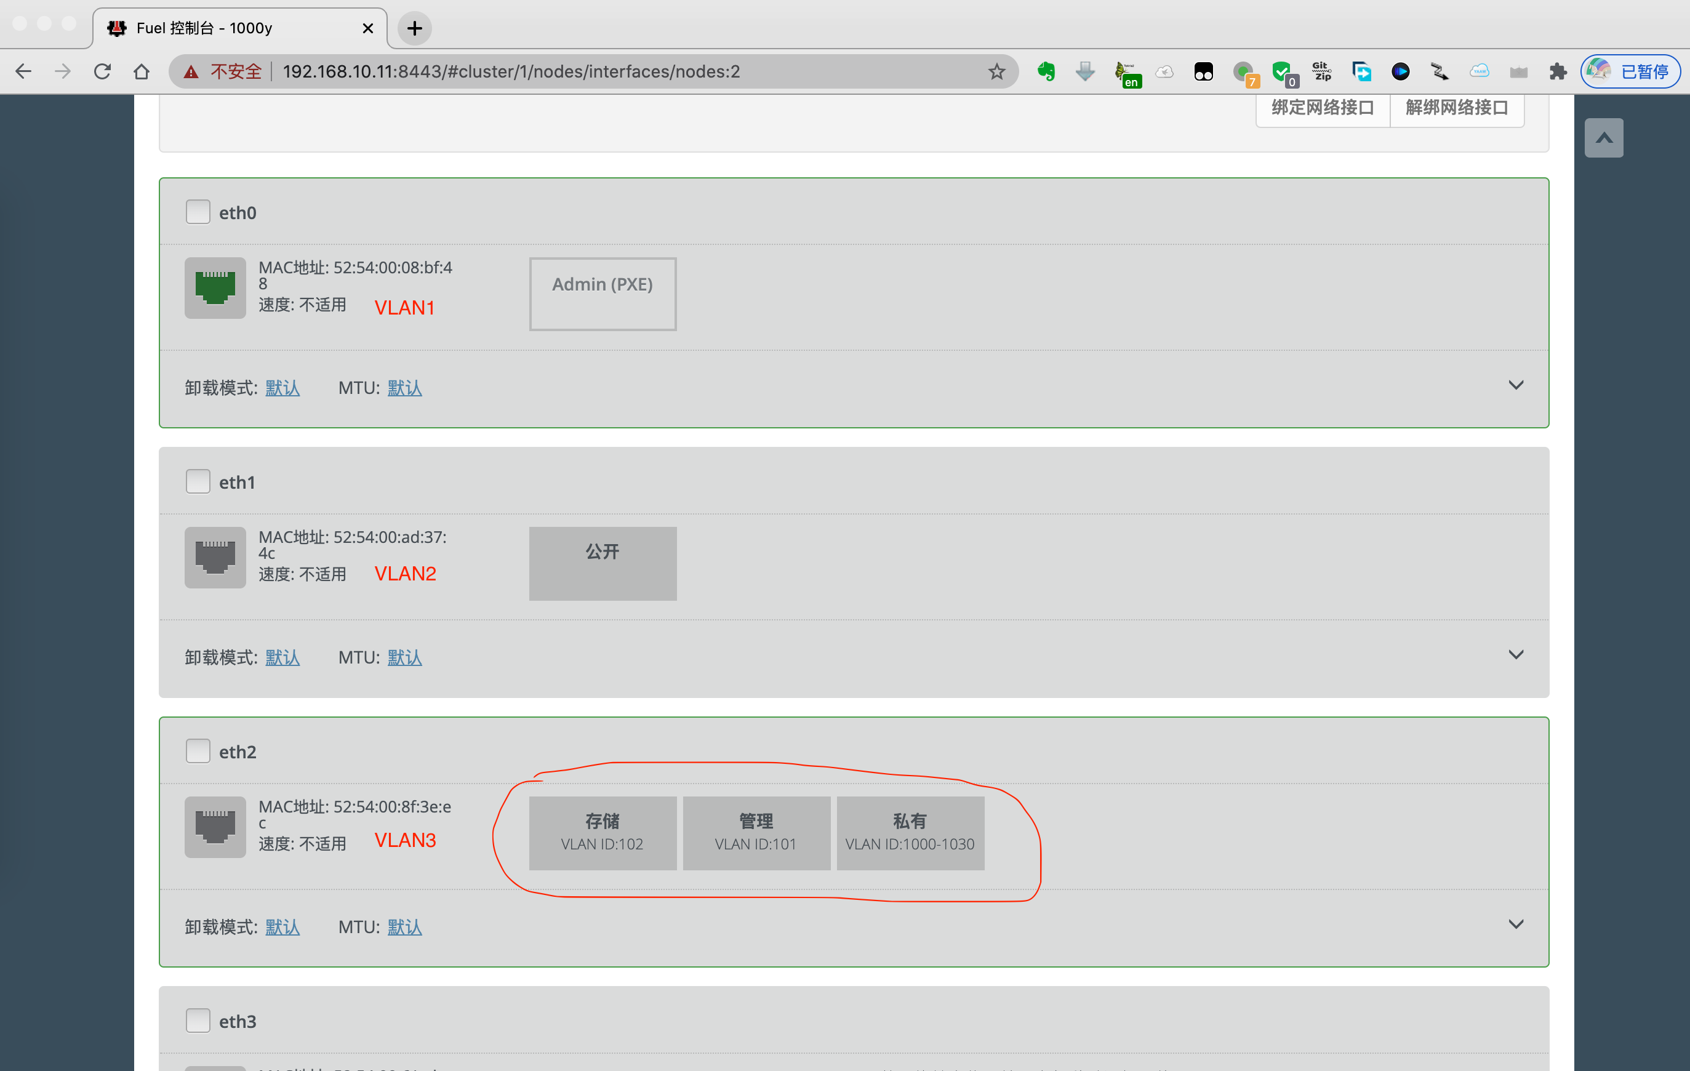Viewport: 1690px width, 1071px height.
Task: Check the eth3 interface checkbox
Action: (198, 1021)
